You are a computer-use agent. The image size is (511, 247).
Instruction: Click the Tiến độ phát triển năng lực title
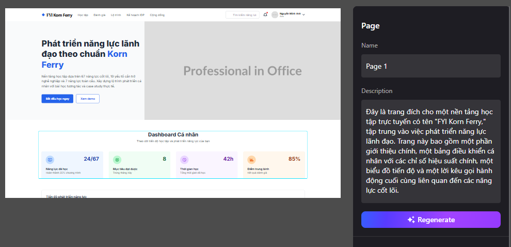(x=67, y=196)
